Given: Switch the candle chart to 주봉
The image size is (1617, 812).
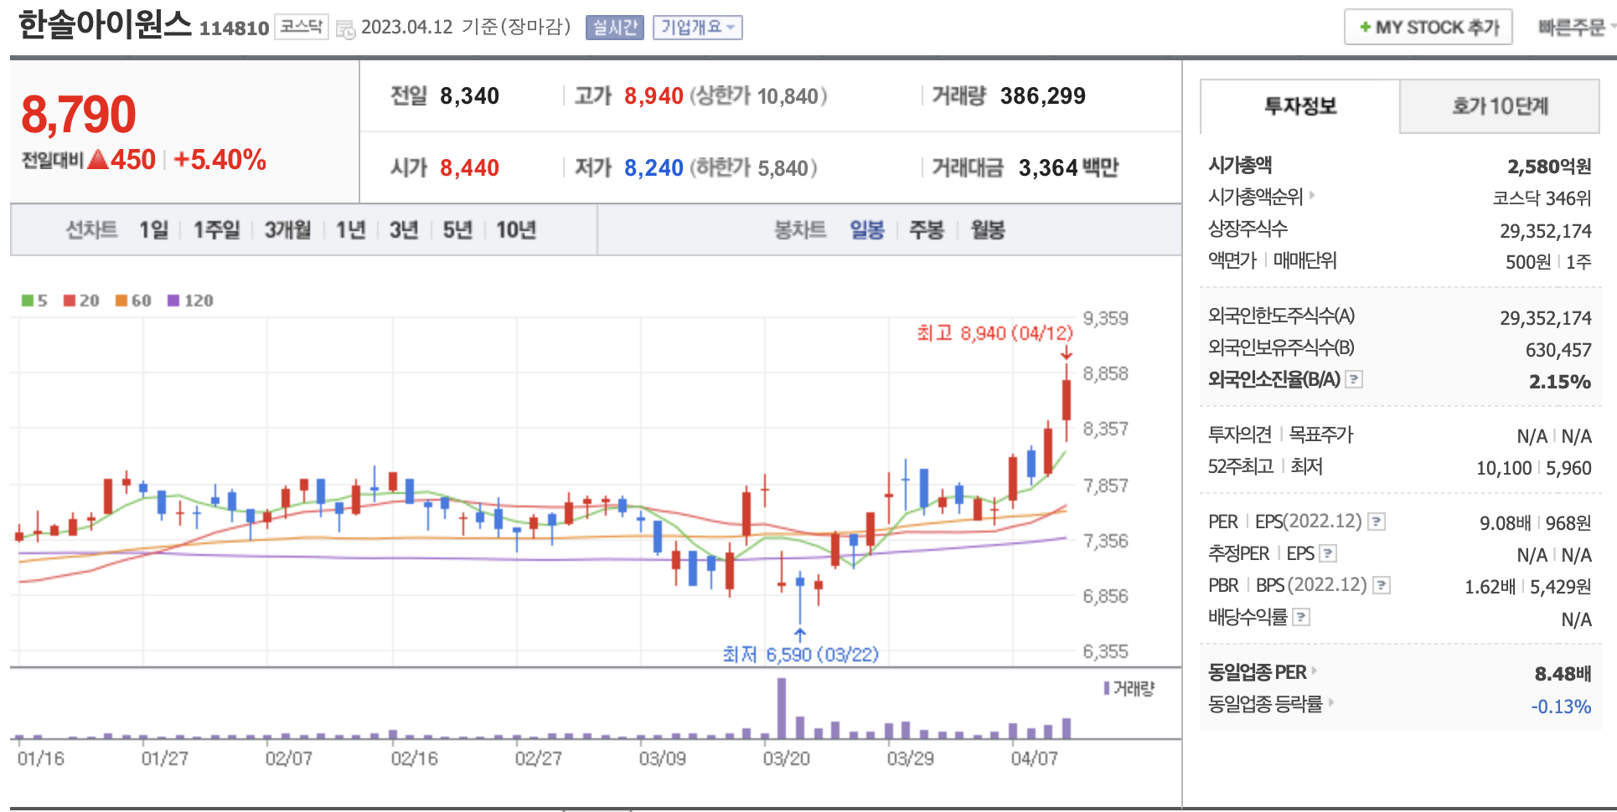Looking at the screenshot, I should click(927, 230).
